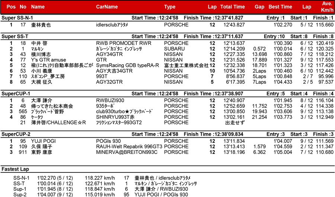335x197 pixels.
Task: Click car name 'AGY大吉34GTR'
Action: pyautogui.click(x=114, y=71)
